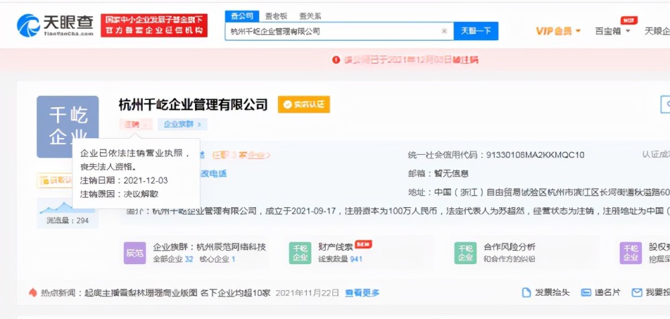This screenshot has height=319, width=670.
Task: Open the 发票抬头 link
Action: click(x=552, y=293)
